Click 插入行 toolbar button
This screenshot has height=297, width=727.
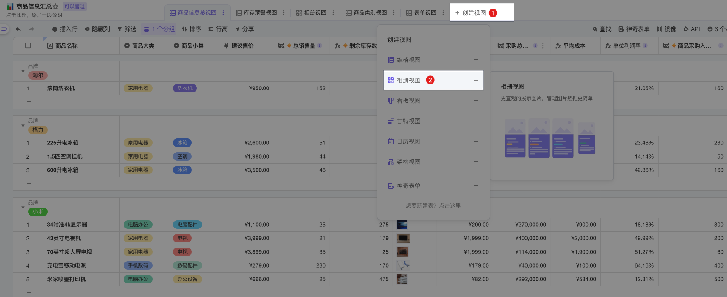(65, 29)
